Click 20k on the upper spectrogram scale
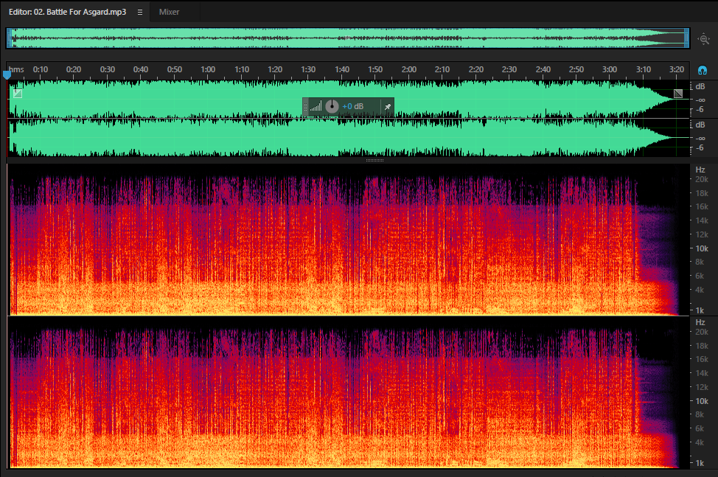 coord(702,179)
